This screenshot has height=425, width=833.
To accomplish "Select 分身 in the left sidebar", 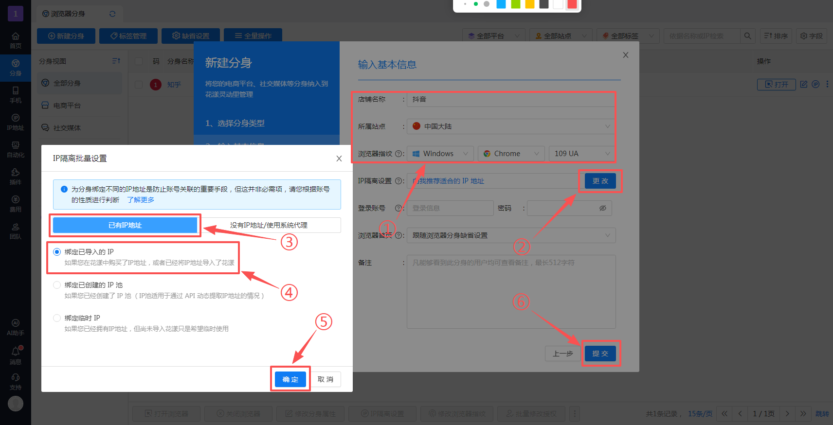I will (x=16, y=68).
